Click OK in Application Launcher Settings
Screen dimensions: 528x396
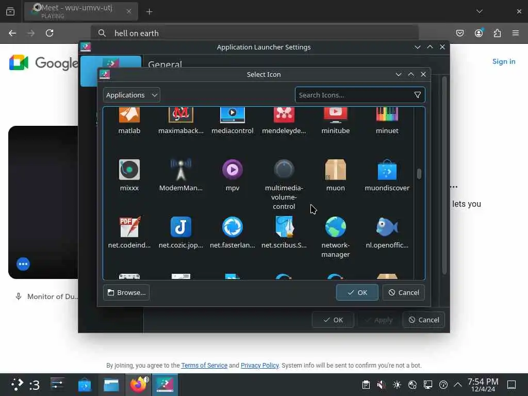click(x=333, y=320)
